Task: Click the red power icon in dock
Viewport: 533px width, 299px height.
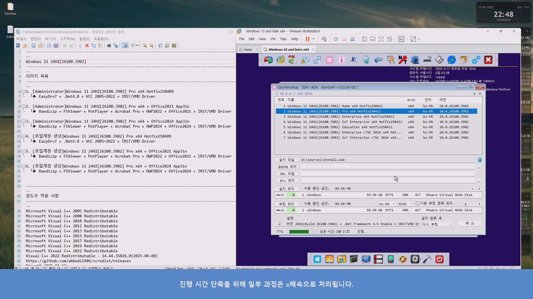Action: point(439,259)
